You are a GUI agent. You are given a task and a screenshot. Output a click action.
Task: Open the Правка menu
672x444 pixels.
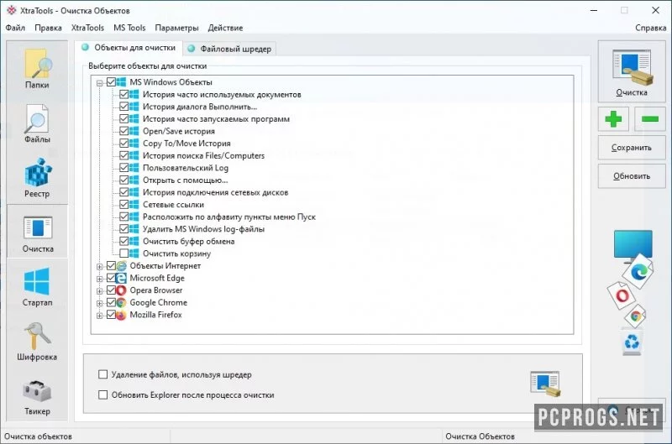tap(48, 28)
